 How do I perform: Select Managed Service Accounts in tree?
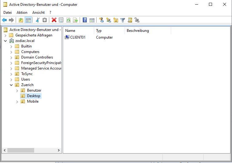pyautogui.click(x=41, y=68)
